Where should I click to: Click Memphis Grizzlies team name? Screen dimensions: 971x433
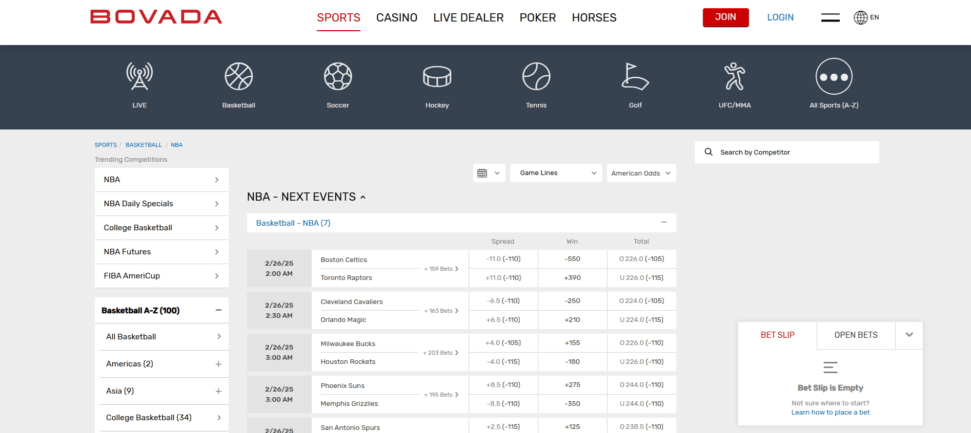pyautogui.click(x=349, y=404)
